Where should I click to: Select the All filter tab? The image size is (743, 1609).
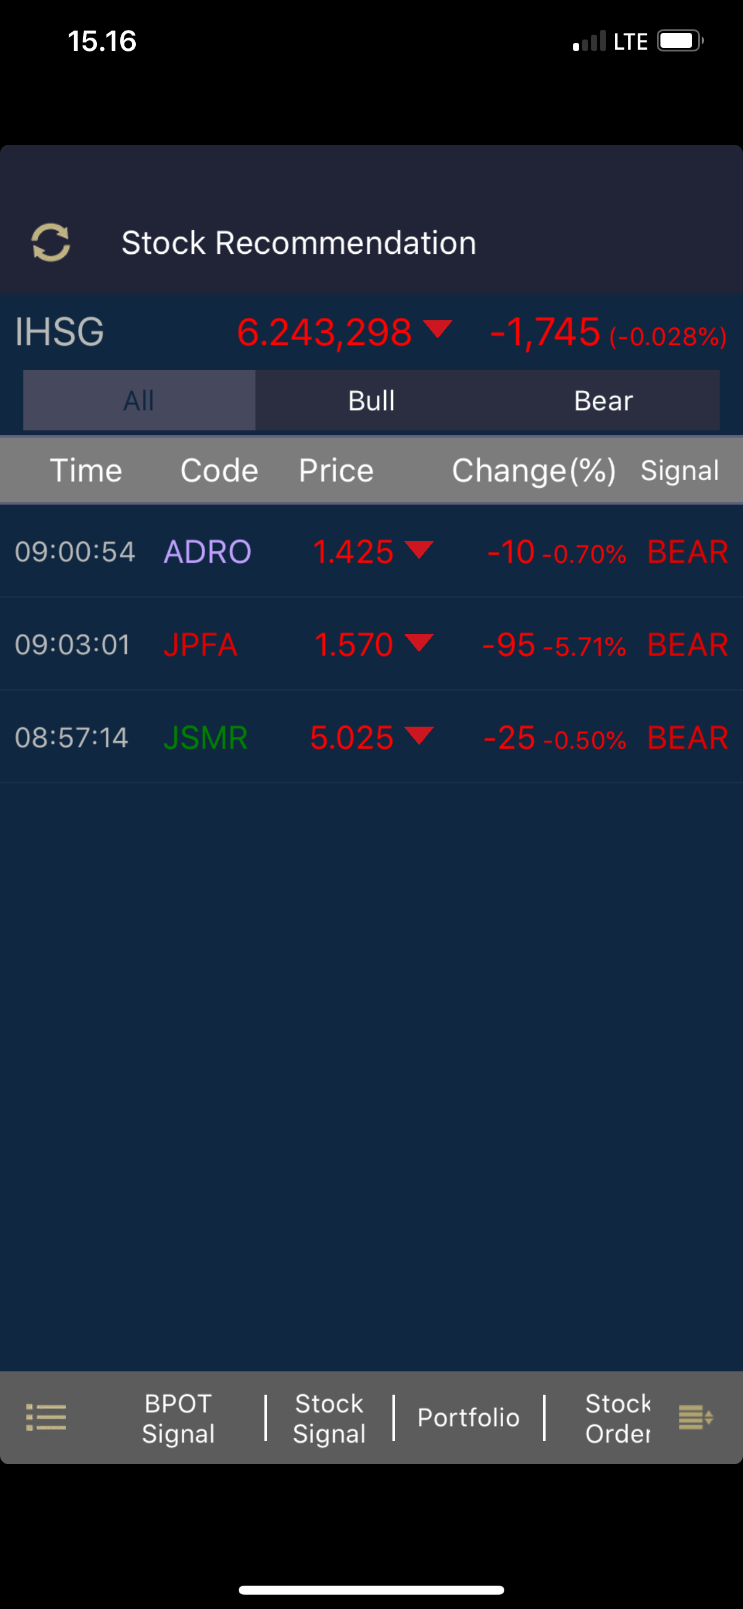(139, 400)
